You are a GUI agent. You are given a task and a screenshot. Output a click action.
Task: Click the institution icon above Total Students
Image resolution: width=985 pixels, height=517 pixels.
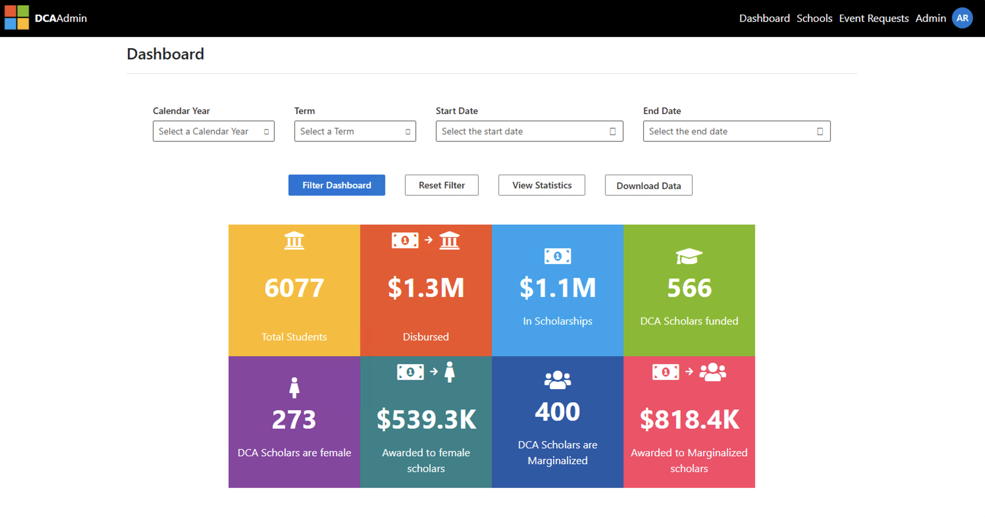pos(294,240)
